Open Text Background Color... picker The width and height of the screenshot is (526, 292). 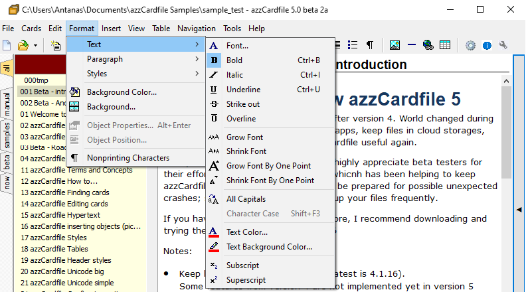point(270,247)
